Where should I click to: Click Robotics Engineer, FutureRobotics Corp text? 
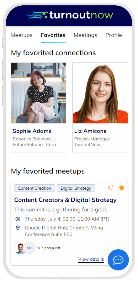click(x=34, y=142)
